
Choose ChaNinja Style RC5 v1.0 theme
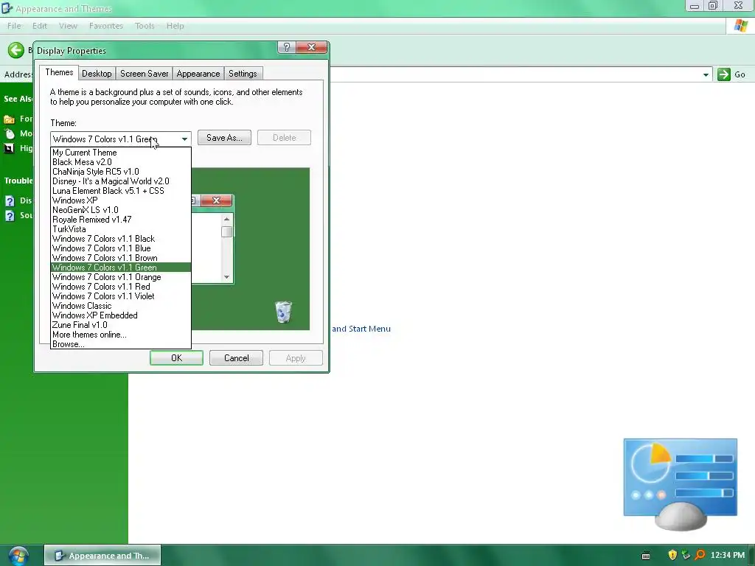(x=121, y=172)
